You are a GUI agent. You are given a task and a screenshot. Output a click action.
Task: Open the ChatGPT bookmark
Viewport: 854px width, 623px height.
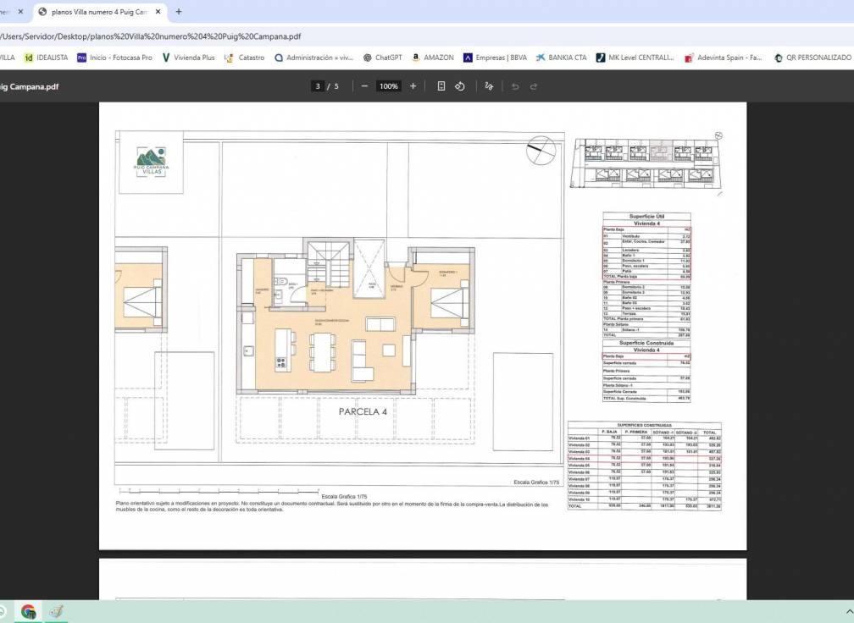click(x=382, y=58)
